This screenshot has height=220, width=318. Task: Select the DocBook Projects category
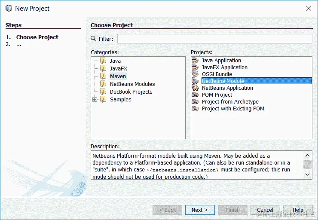(131, 92)
